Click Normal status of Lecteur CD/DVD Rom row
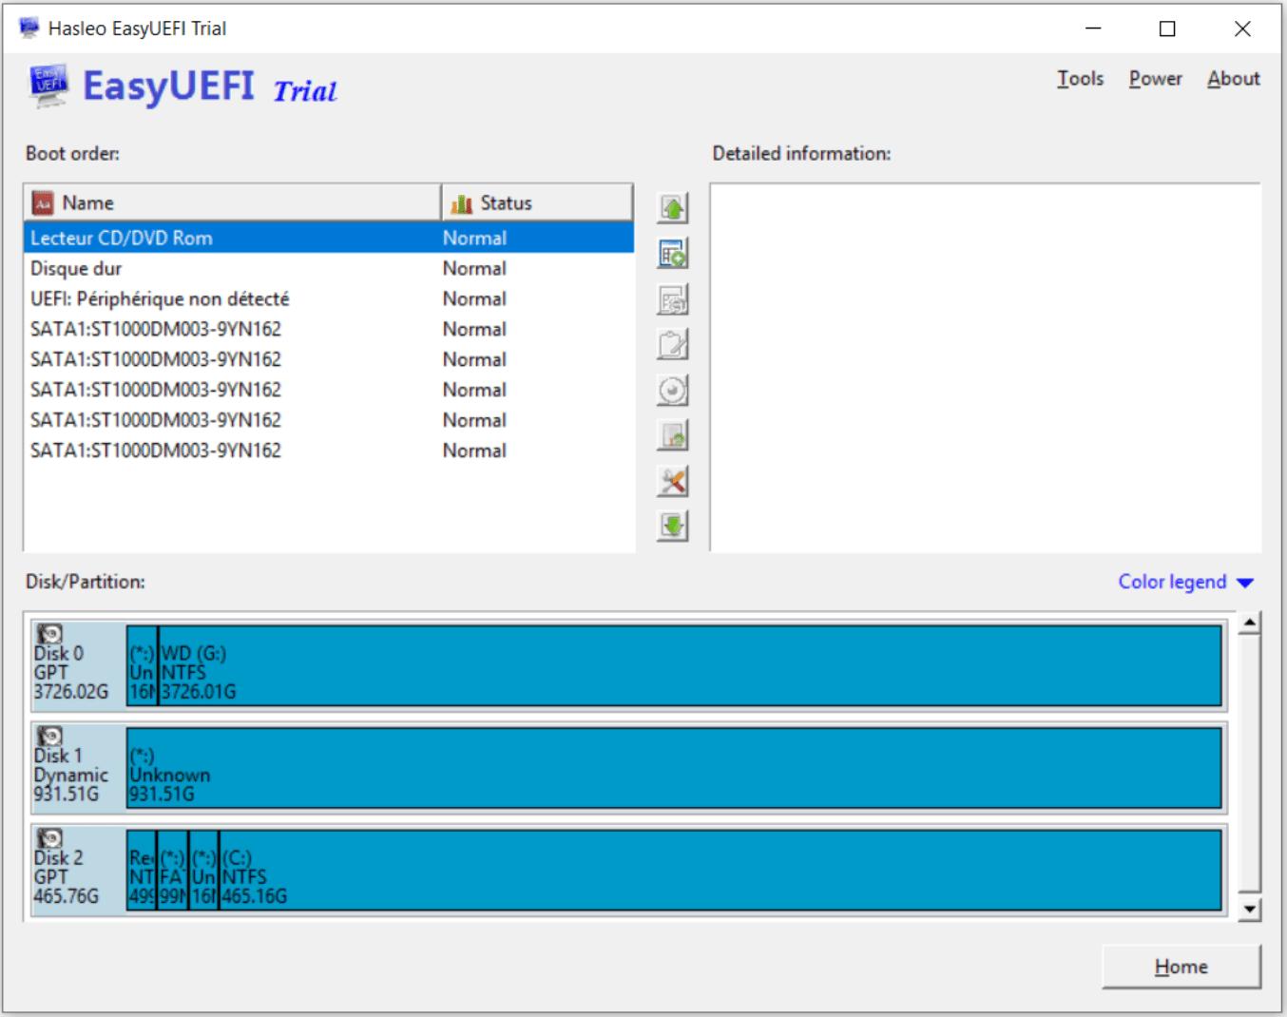The image size is (1287, 1017). pyautogui.click(x=474, y=238)
